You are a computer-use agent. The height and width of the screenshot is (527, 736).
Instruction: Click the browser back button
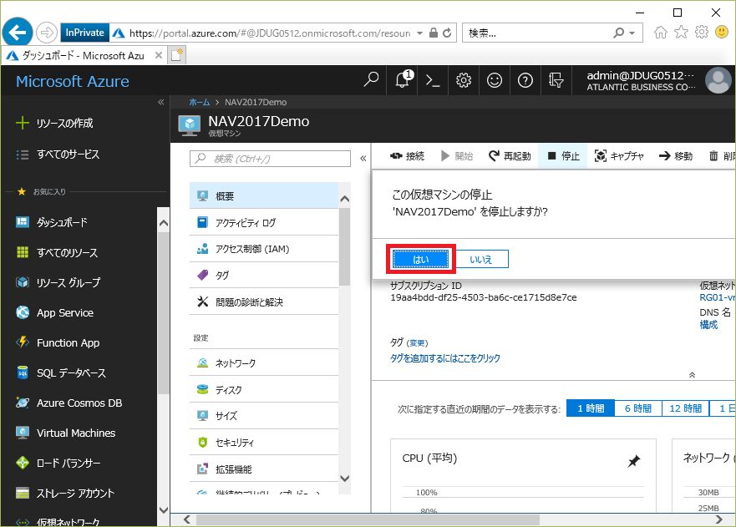point(18,33)
